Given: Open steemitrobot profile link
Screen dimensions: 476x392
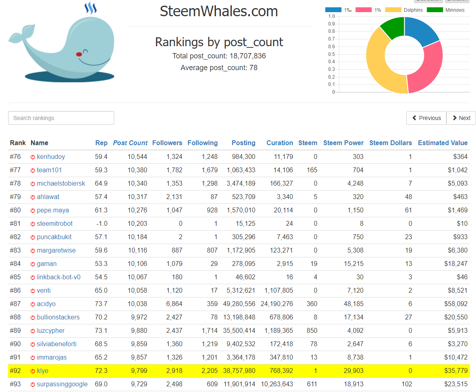Looking at the screenshot, I should coord(55,224).
